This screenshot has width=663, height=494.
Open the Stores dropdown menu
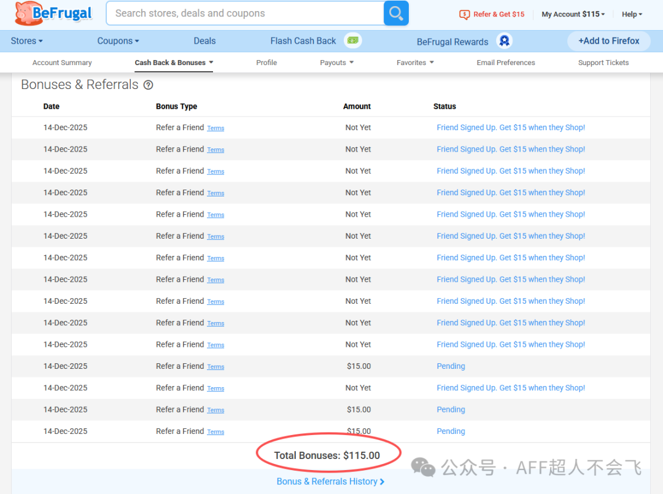click(26, 41)
